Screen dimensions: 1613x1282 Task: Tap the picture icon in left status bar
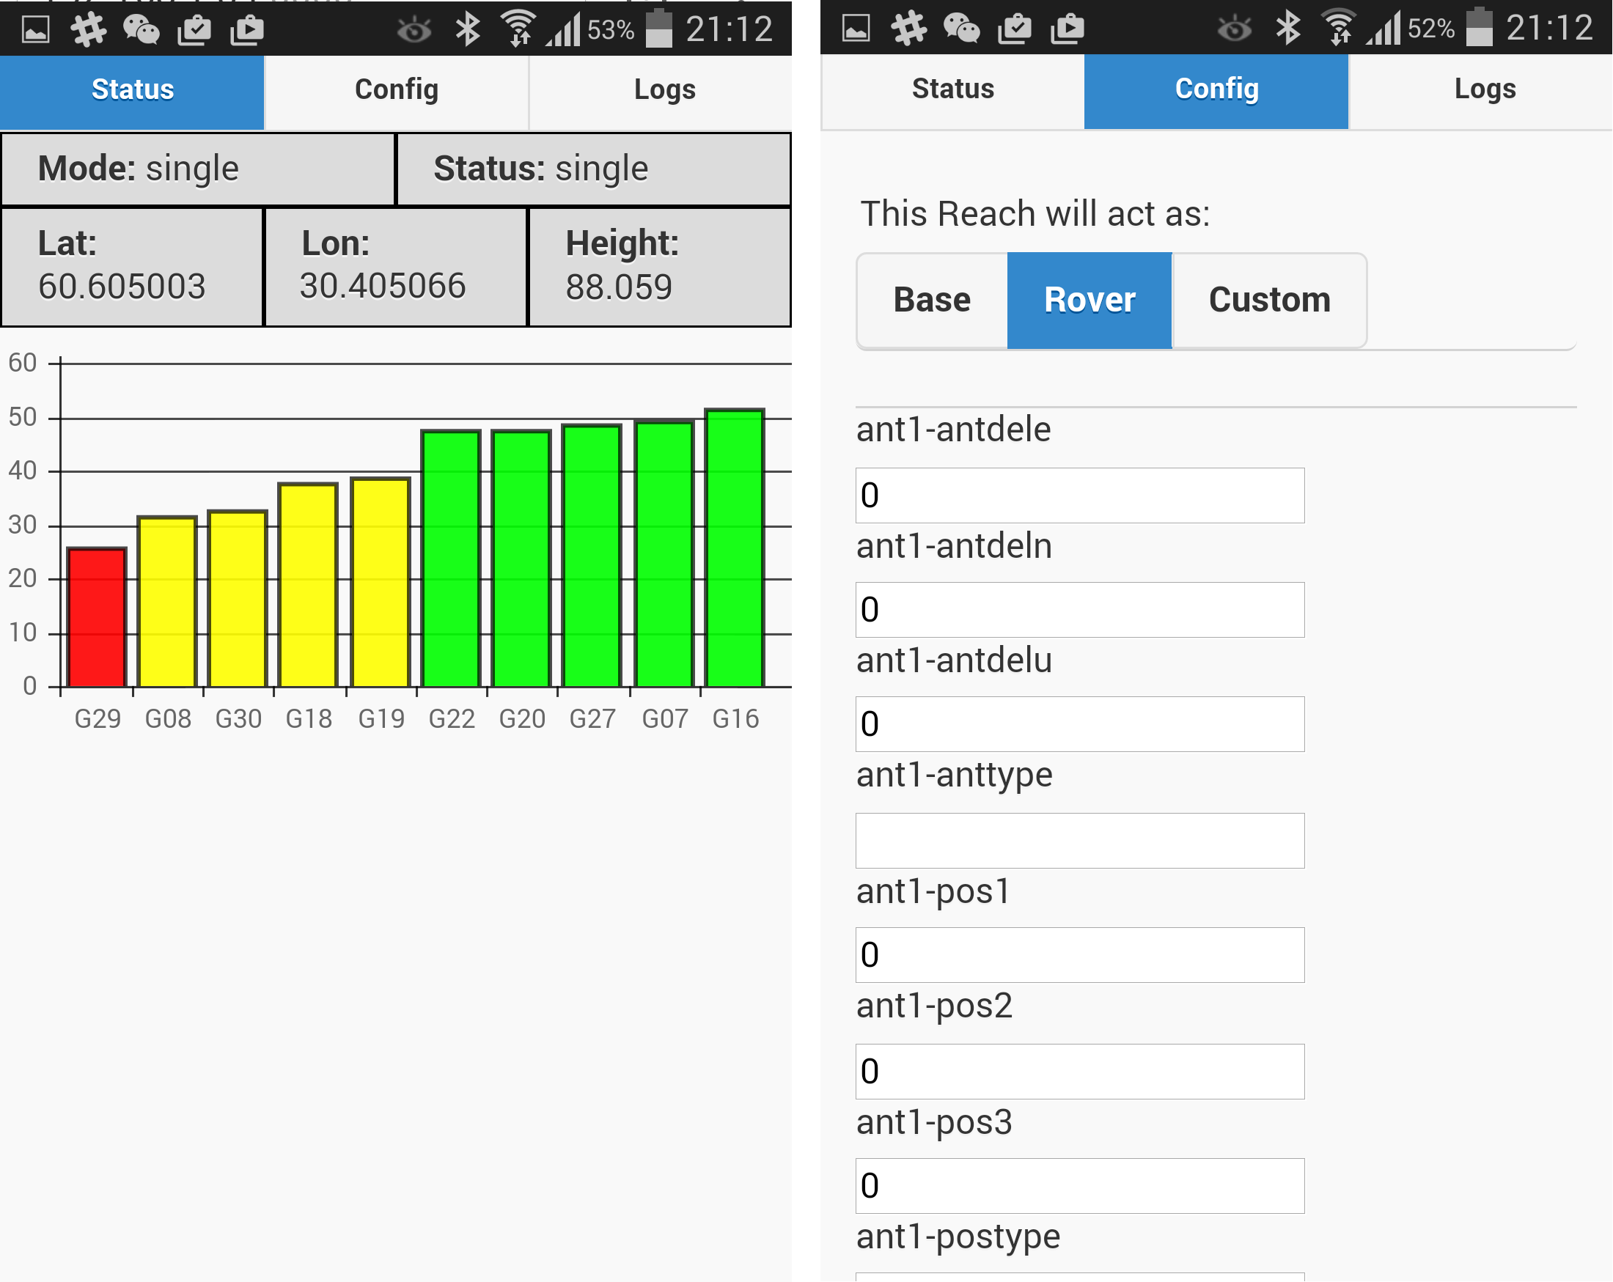(36, 30)
